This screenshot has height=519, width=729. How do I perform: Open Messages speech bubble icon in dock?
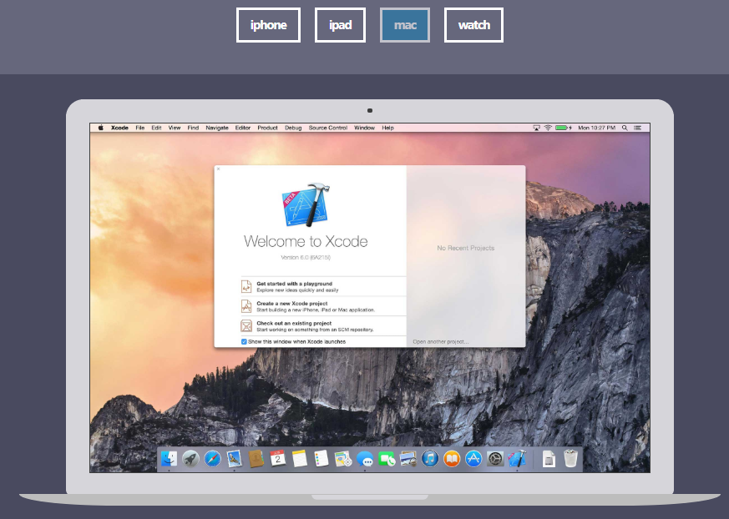tap(365, 459)
